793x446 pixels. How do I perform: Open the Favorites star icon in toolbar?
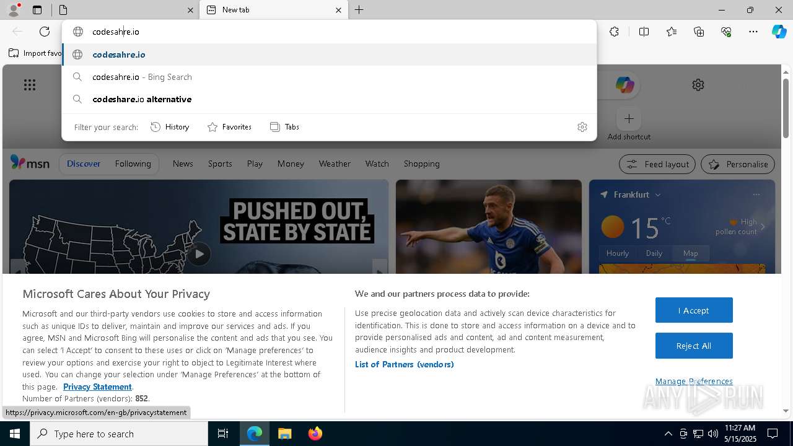pos(672,32)
